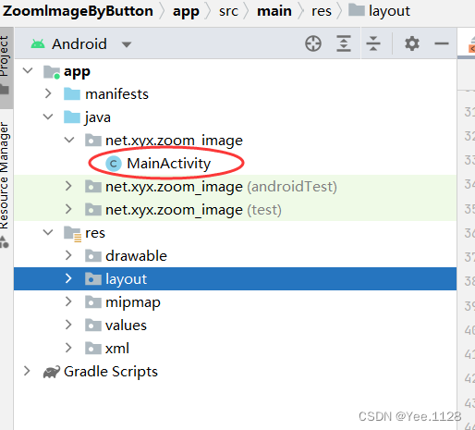Open the Android view mode dropdown arrow
This screenshot has width=475, height=430.
(x=127, y=45)
